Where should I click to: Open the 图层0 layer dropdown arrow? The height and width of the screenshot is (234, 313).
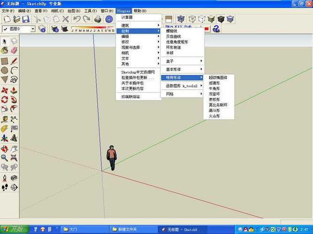click(x=32, y=29)
